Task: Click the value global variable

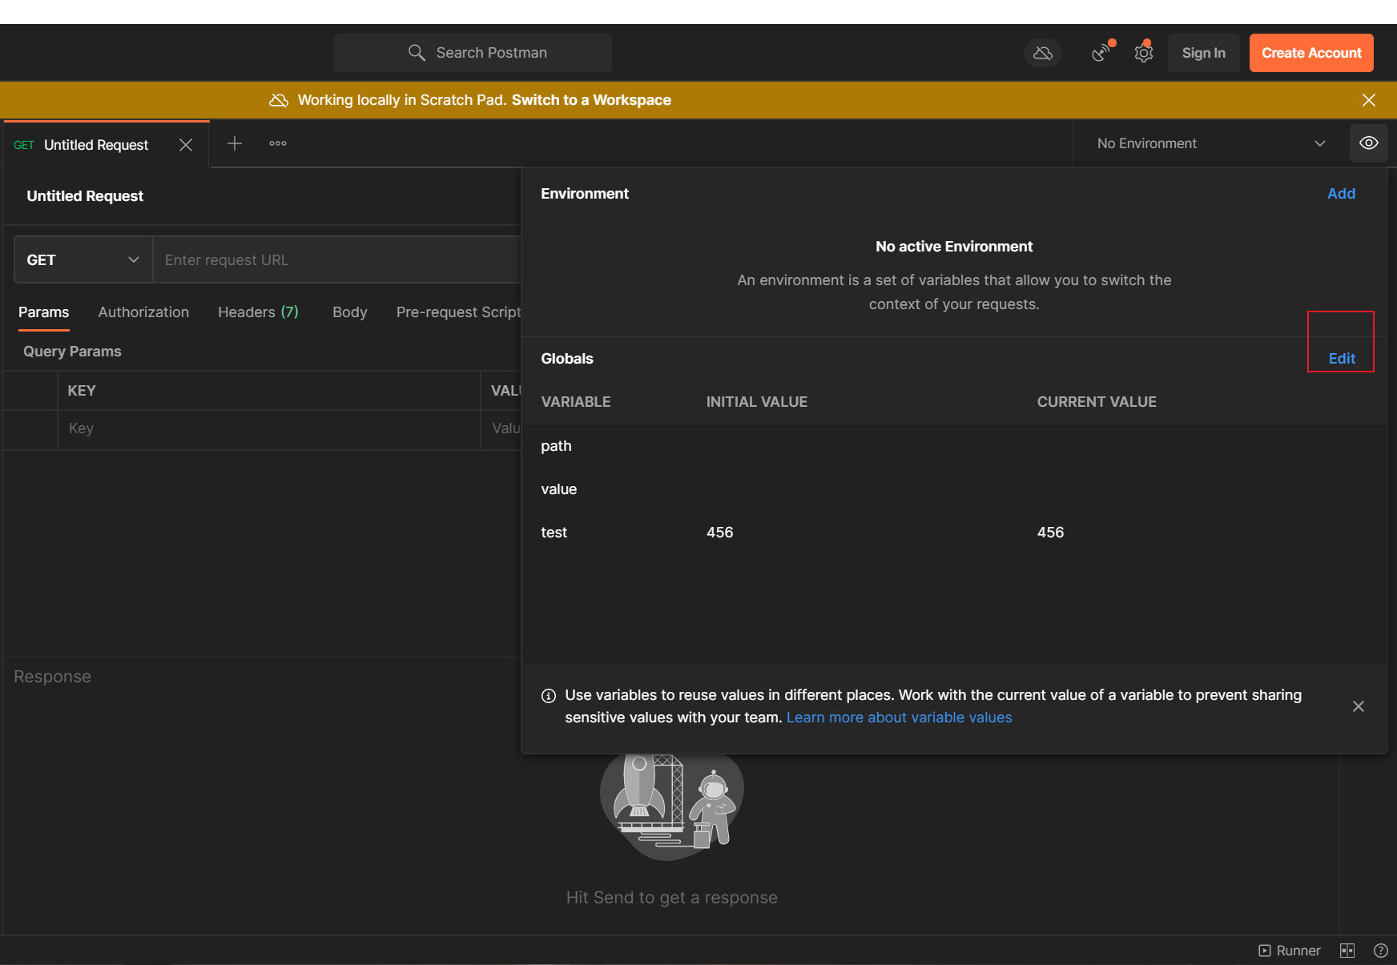Action: [558, 489]
